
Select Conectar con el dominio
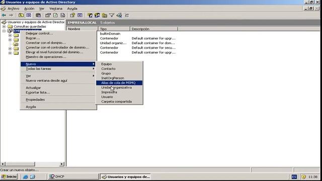(58, 43)
